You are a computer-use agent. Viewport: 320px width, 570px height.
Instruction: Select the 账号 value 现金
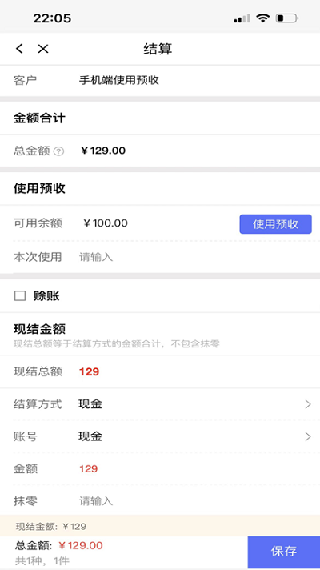[x=90, y=436]
